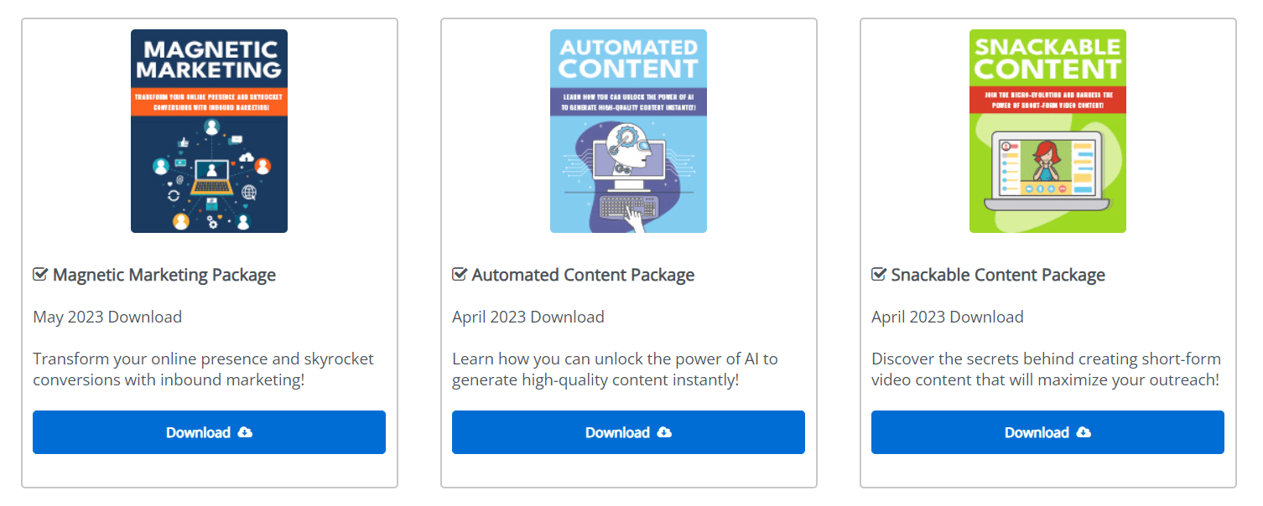Click the Automated Content Package title
Image resolution: width=1263 pixels, height=506 pixels.
click(583, 275)
